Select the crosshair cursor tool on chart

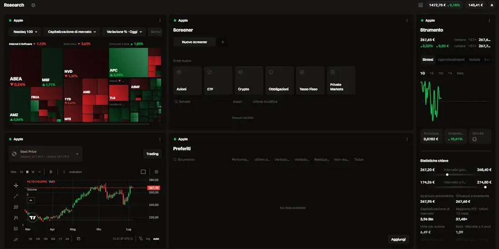[16, 186]
